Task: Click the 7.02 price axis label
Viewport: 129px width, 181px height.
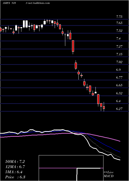Action: (119, 62)
